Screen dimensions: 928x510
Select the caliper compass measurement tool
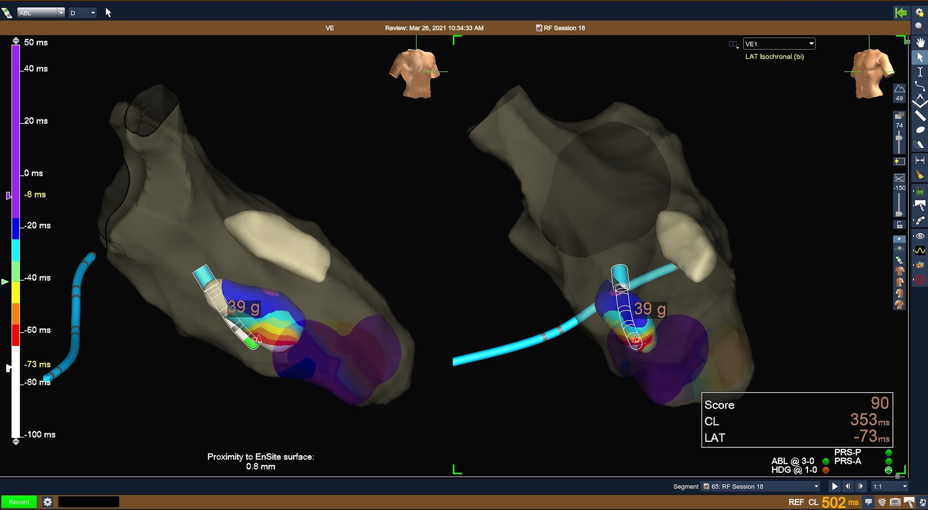coord(920,101)
